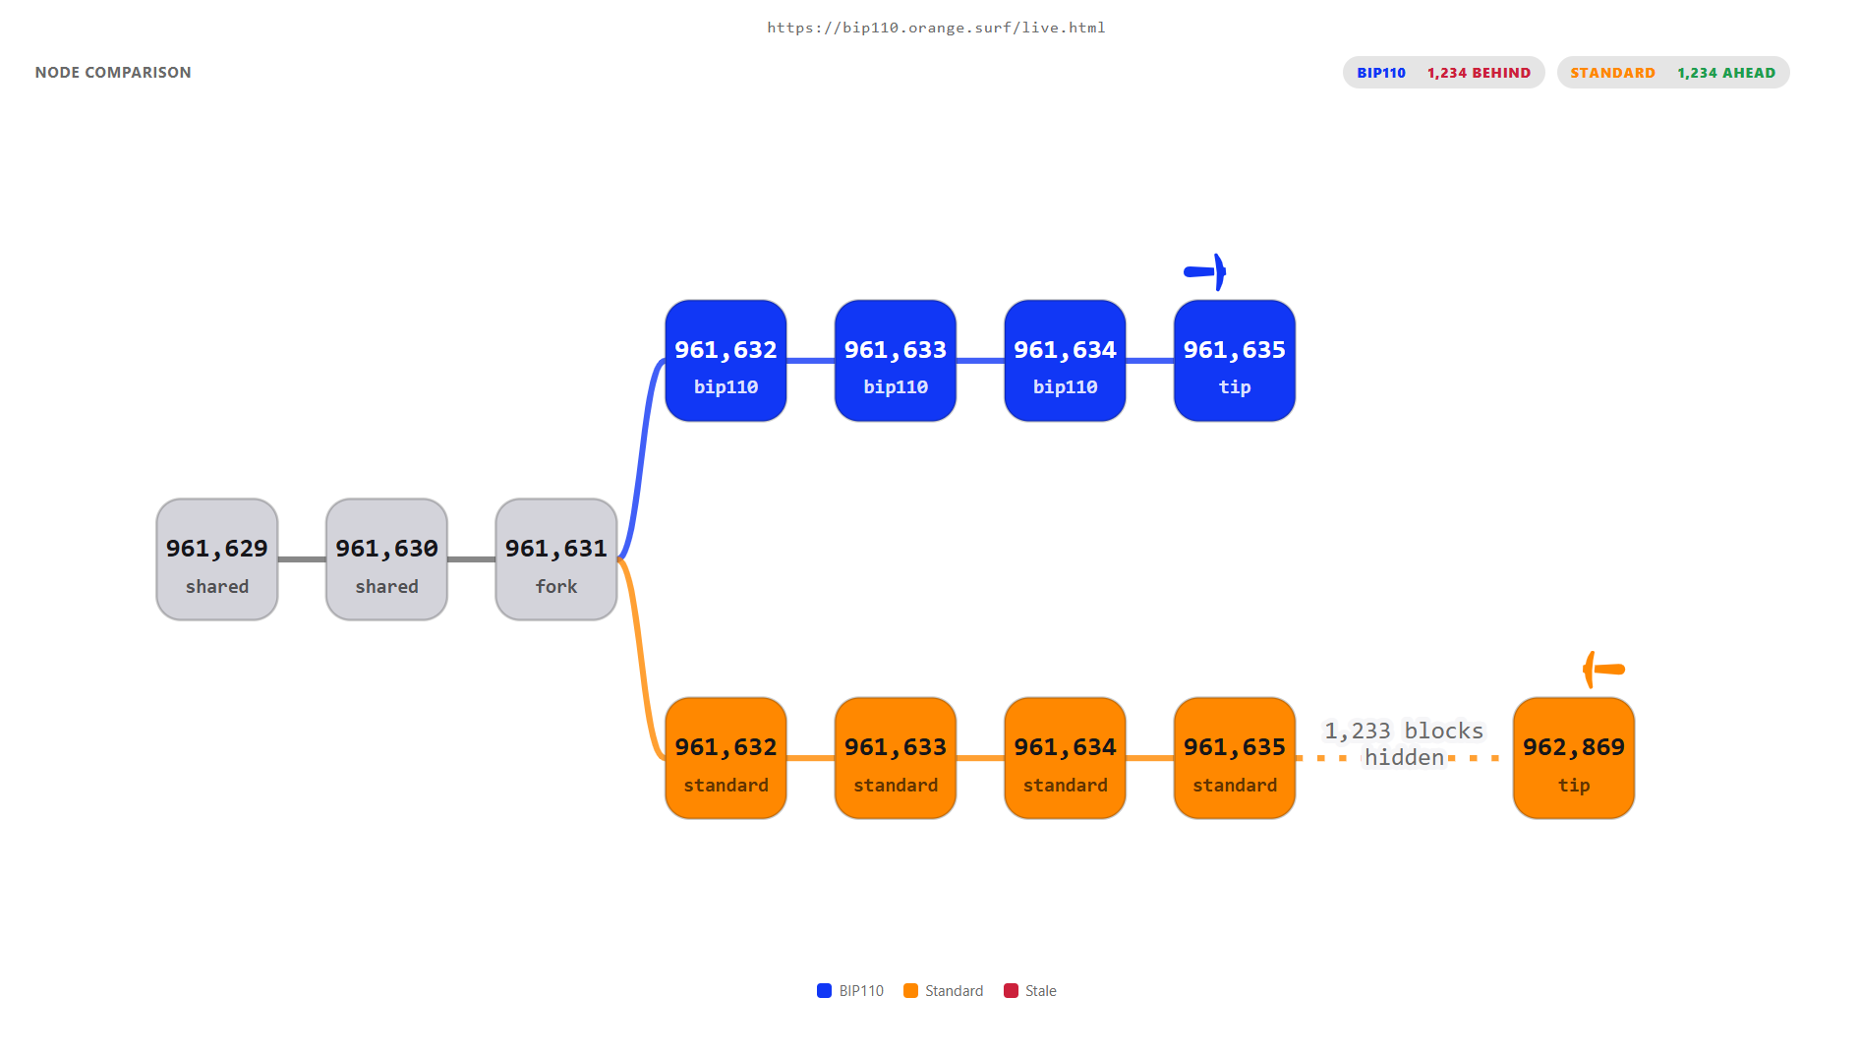This screenshot has height=1055, width=1859.
Task: Open blue bip110 block 961,633
Action: (896, 361)
